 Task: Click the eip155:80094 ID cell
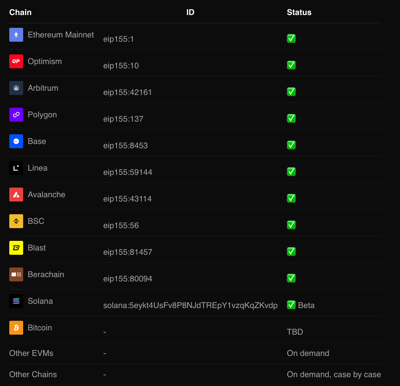tap(127, 279)
